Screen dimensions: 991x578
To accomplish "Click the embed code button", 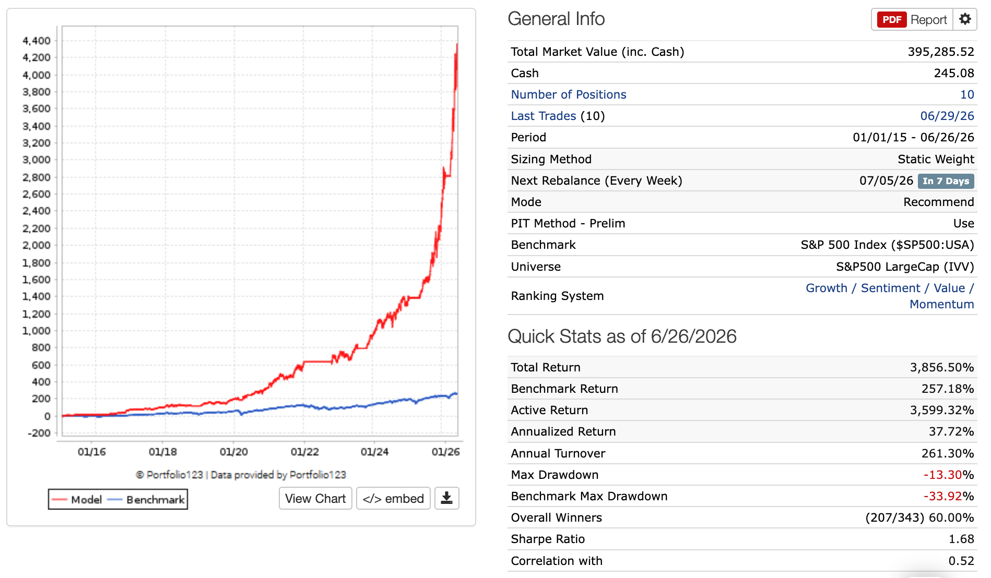I will click(x=393, y=498).
